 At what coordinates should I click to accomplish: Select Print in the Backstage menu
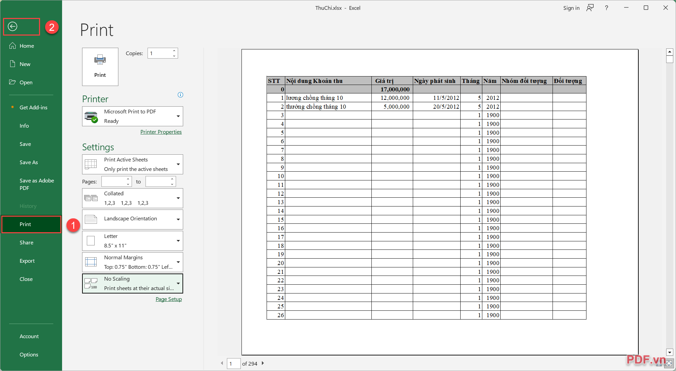click(31, 224)
